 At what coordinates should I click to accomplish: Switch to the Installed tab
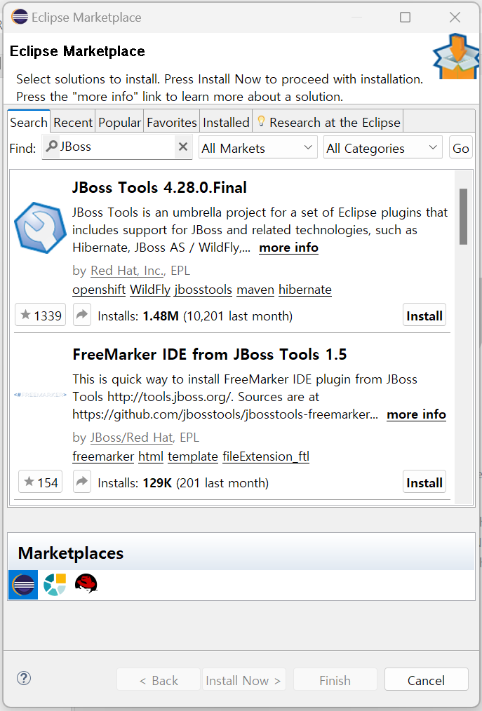(x=226, y=123)
